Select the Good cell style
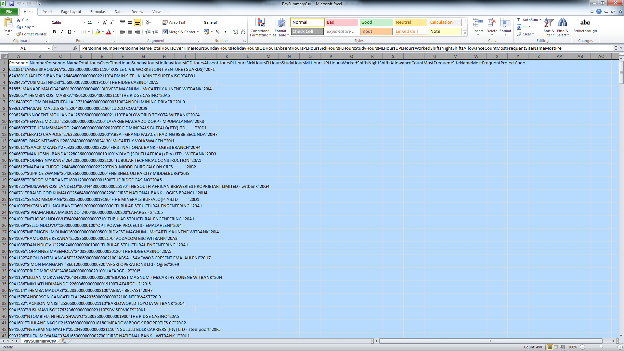624x351 pixels. (x=376, y=22)
